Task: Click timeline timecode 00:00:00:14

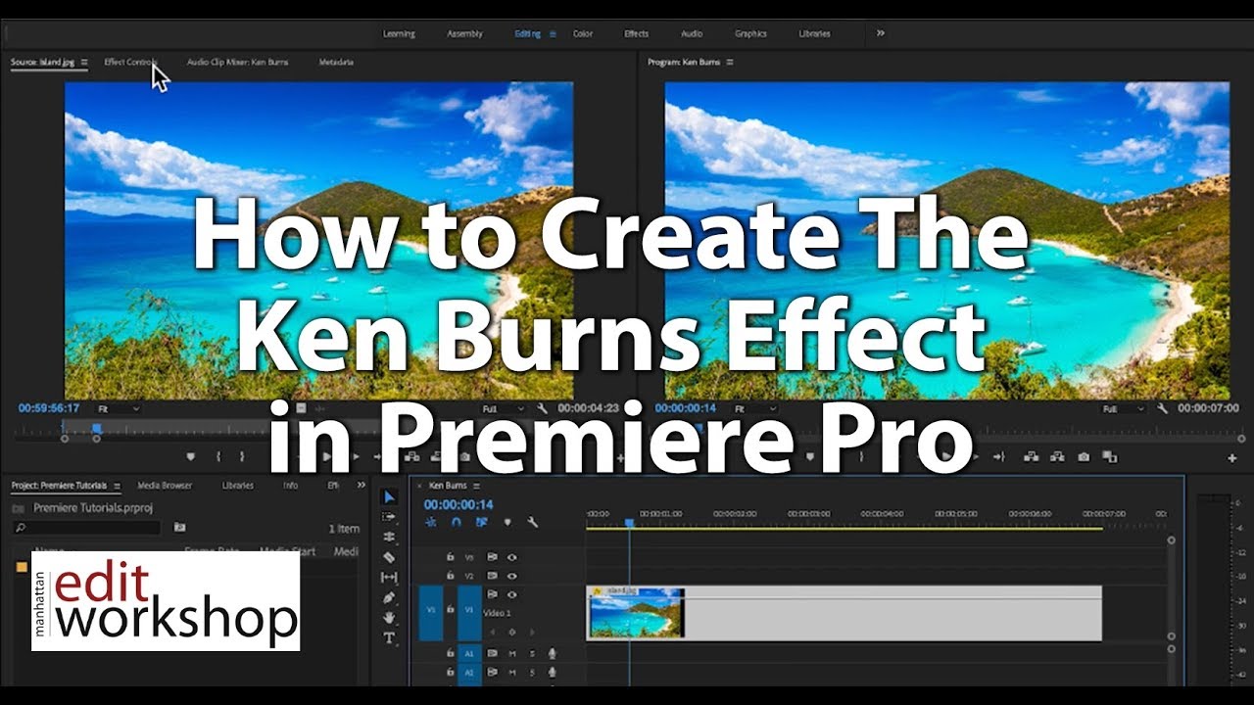Action: [458, 505]
